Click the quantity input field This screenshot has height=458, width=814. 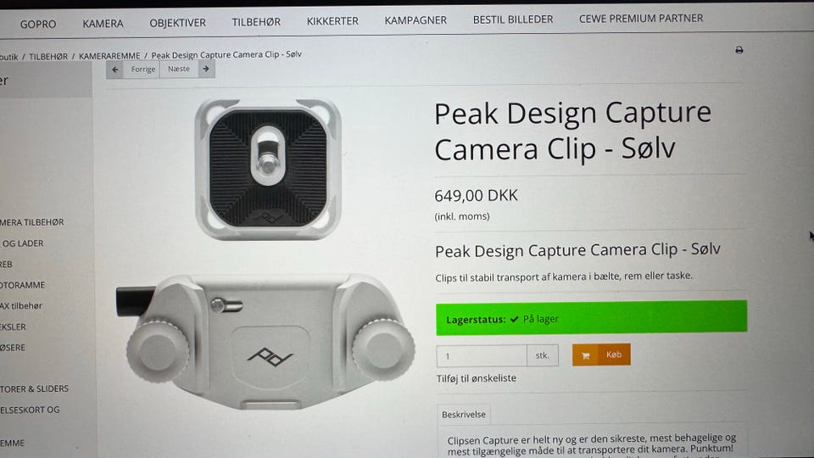[x=482, y=356]
